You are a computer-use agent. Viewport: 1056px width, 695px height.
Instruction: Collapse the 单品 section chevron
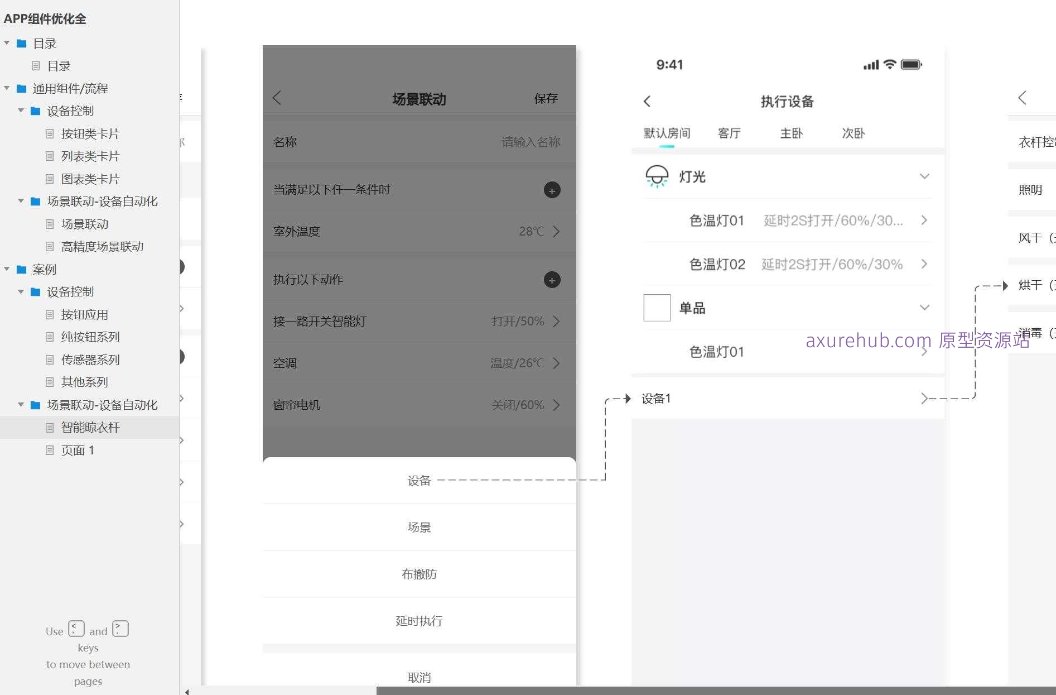[924, 308]
